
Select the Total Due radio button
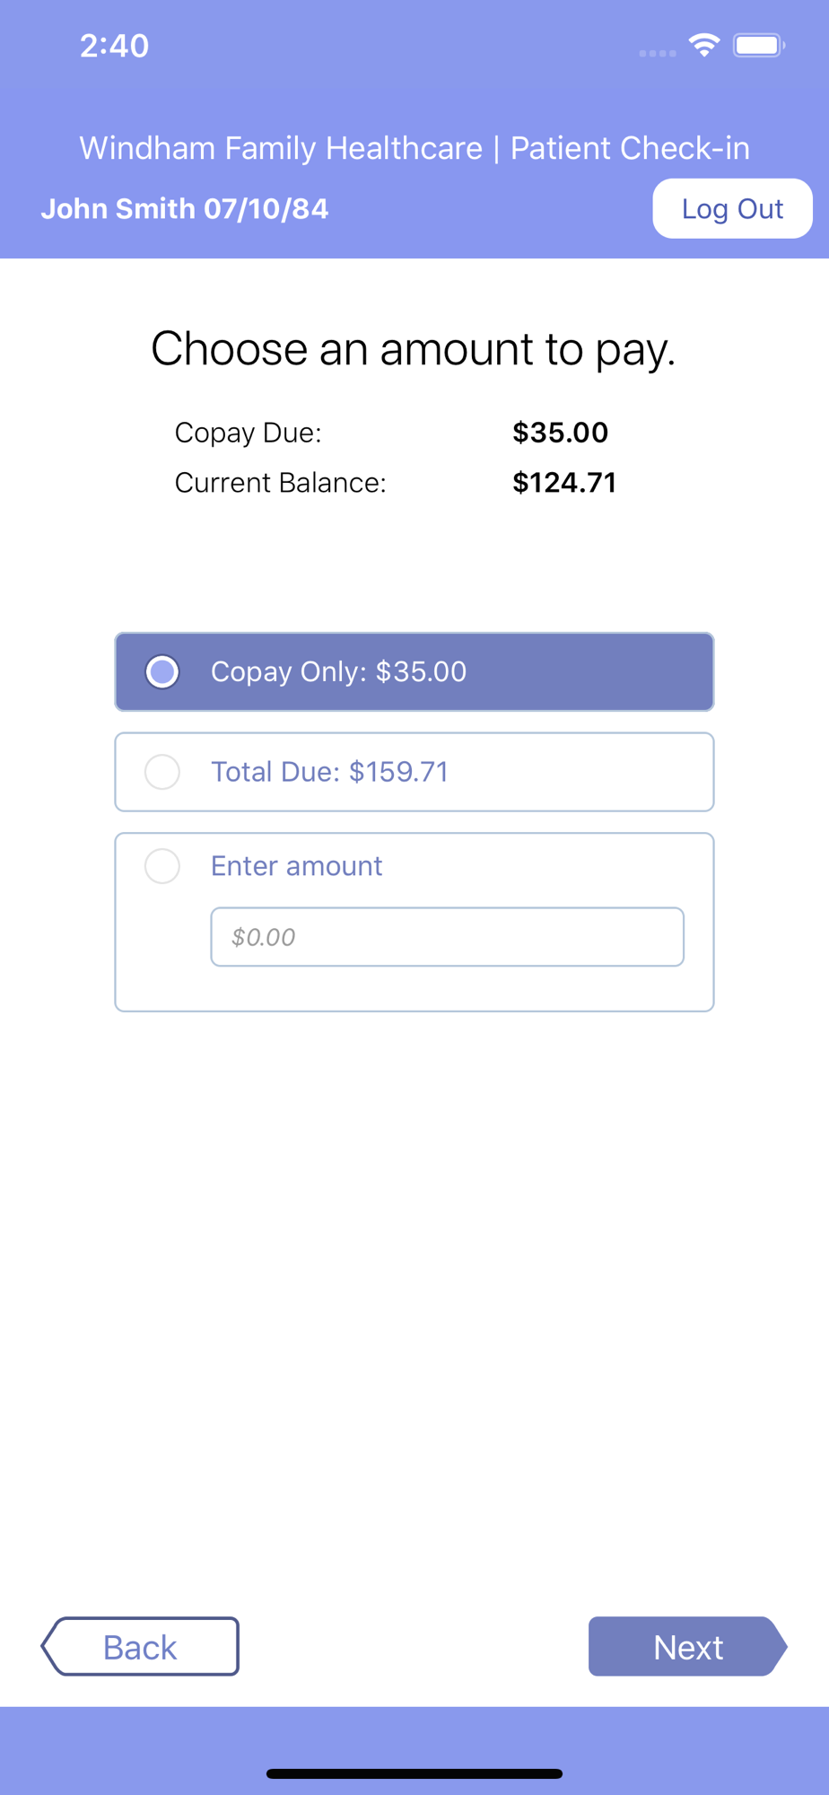pyautogui.click(x=162, y=772)
